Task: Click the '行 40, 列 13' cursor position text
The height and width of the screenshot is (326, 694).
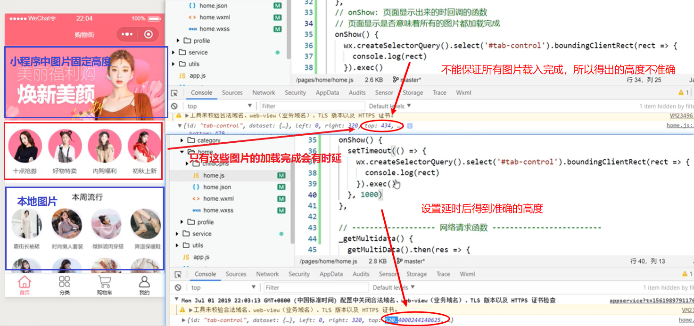Action: (x=648, y=261)
